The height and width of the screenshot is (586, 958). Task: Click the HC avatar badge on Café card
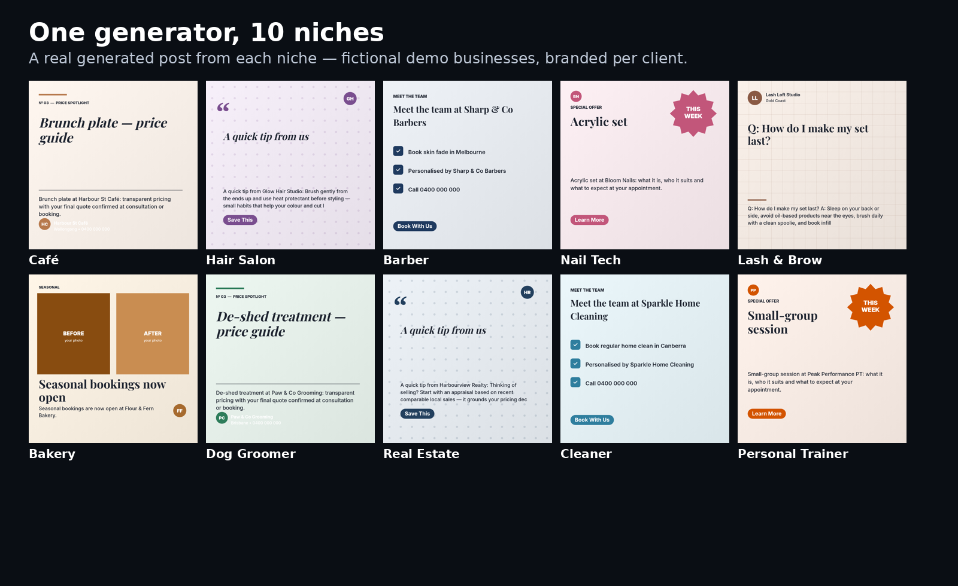44,224
